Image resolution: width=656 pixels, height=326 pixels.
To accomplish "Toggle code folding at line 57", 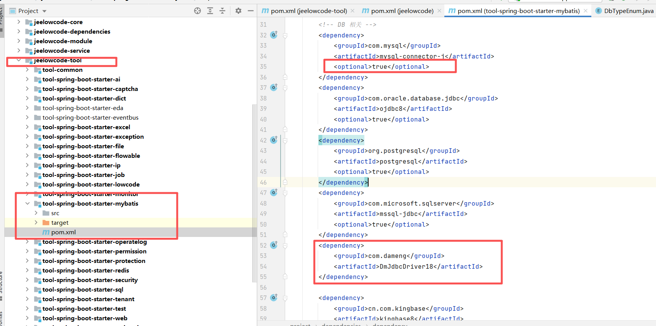I will (285, 298).
